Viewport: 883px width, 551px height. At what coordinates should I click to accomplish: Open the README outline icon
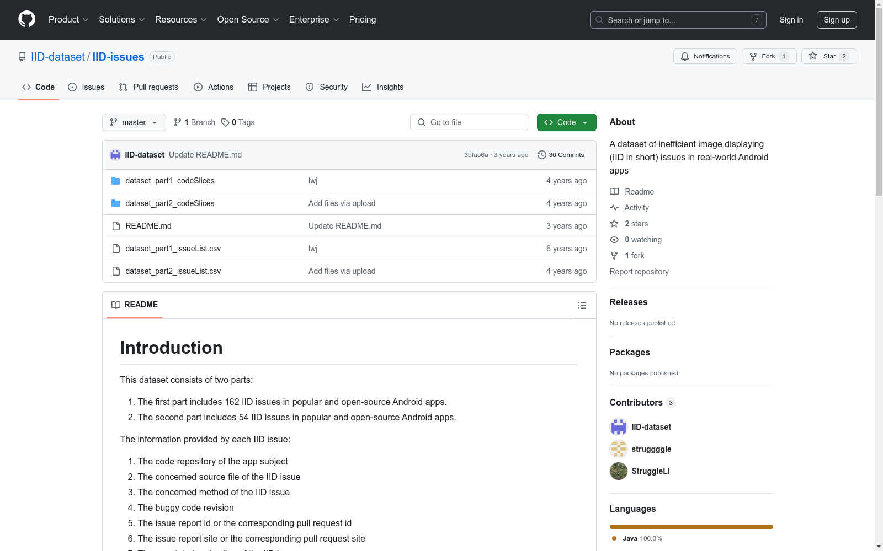click(x=582, y=305)
